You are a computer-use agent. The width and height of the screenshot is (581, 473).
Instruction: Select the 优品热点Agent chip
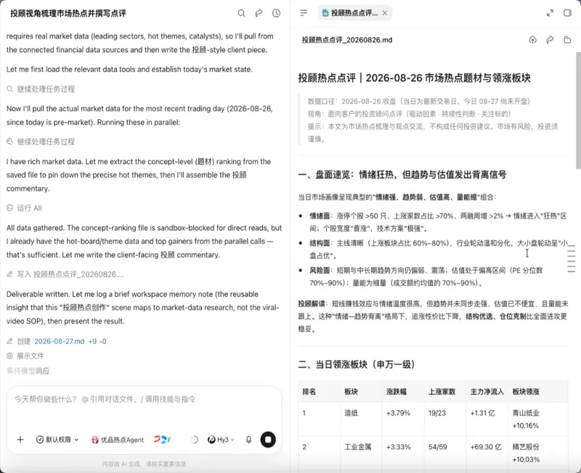(x=118, y=440)
